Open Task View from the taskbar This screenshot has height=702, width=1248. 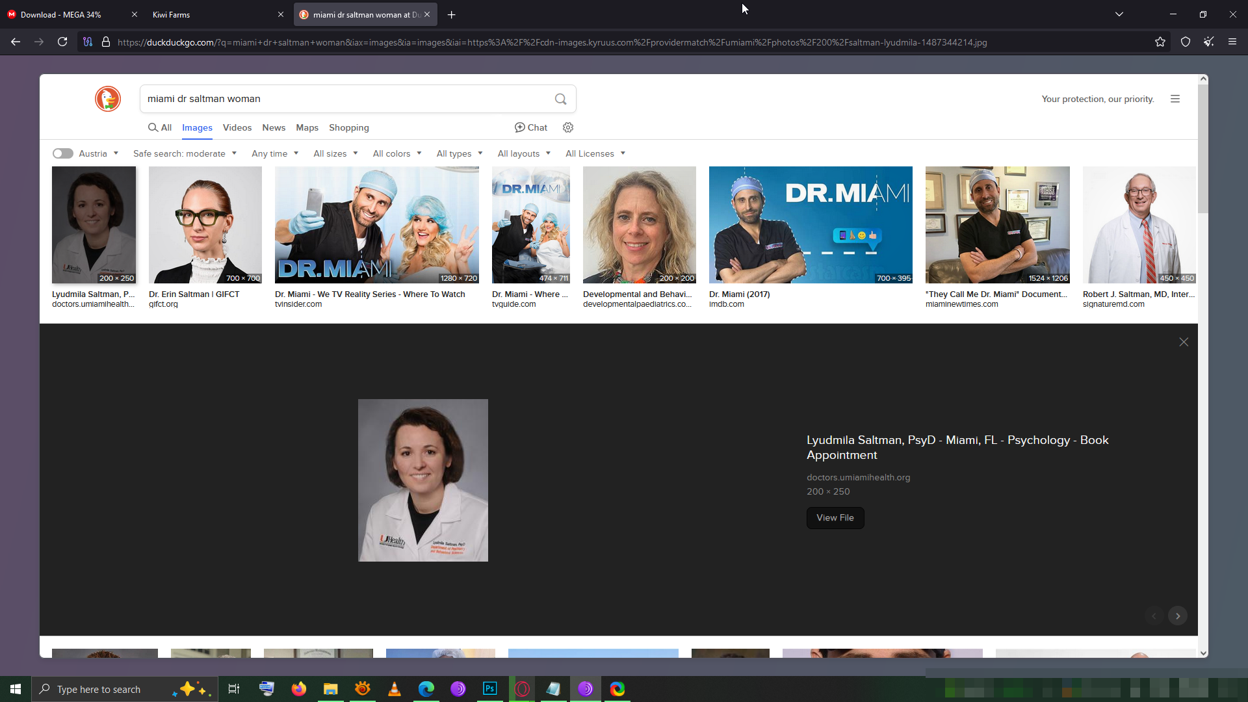tap(234, 689)
